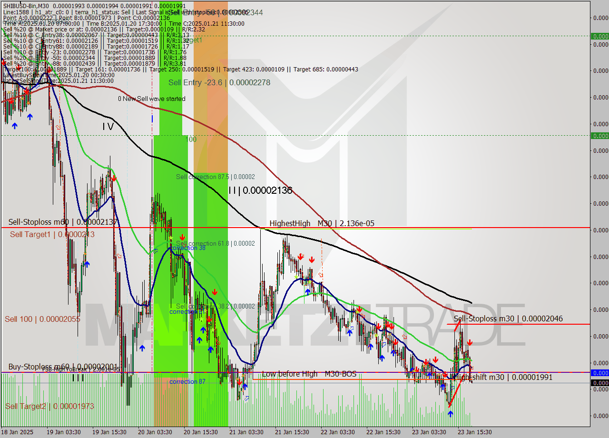609x438 pixels.
Task: Select the '19 Jan 03:30' time axis label
Action: point(65,432)
